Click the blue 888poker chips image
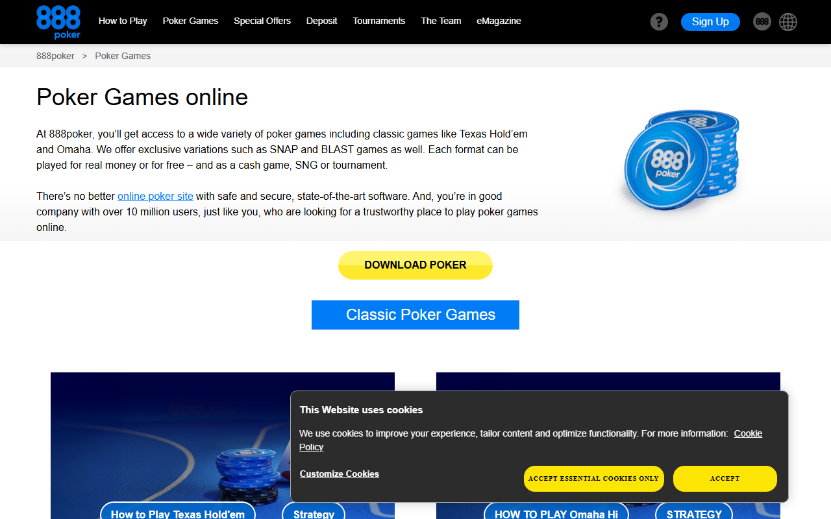This screenshot has width=831, height=519. [x=682, y=159]
